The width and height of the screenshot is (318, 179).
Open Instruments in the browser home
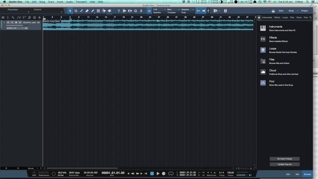[285, 28]
